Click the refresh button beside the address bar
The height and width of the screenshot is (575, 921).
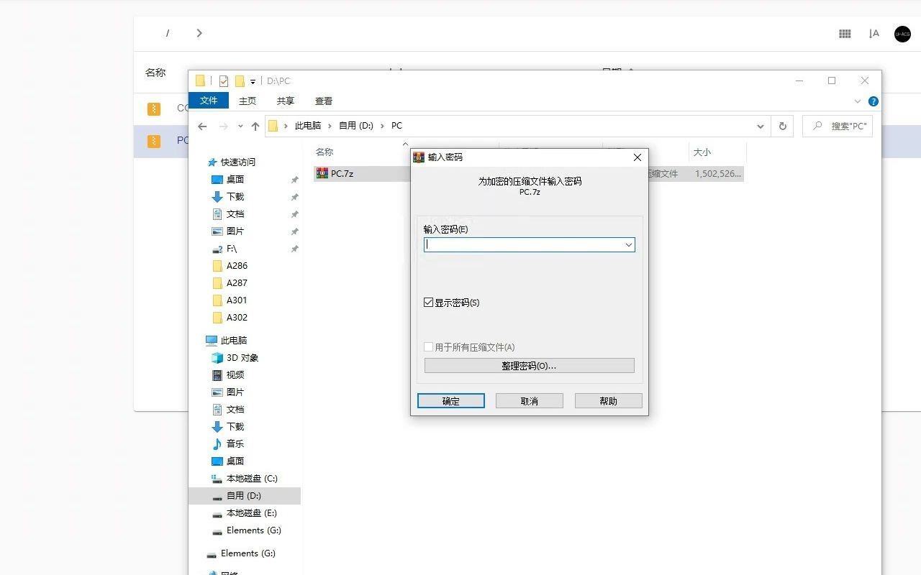783,126
